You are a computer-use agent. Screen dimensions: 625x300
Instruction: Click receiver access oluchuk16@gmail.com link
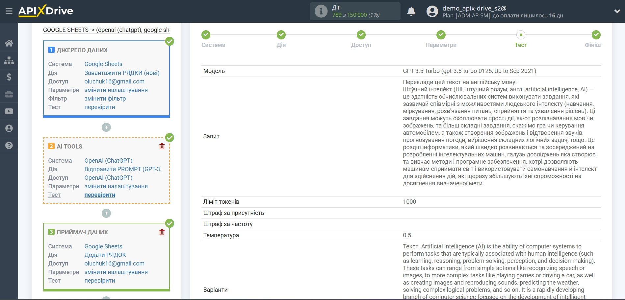pos(114,264)
